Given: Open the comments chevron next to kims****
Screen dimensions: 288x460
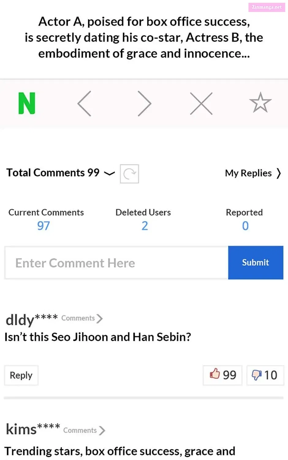Looking at the screenshot, I should pos(102,431).
